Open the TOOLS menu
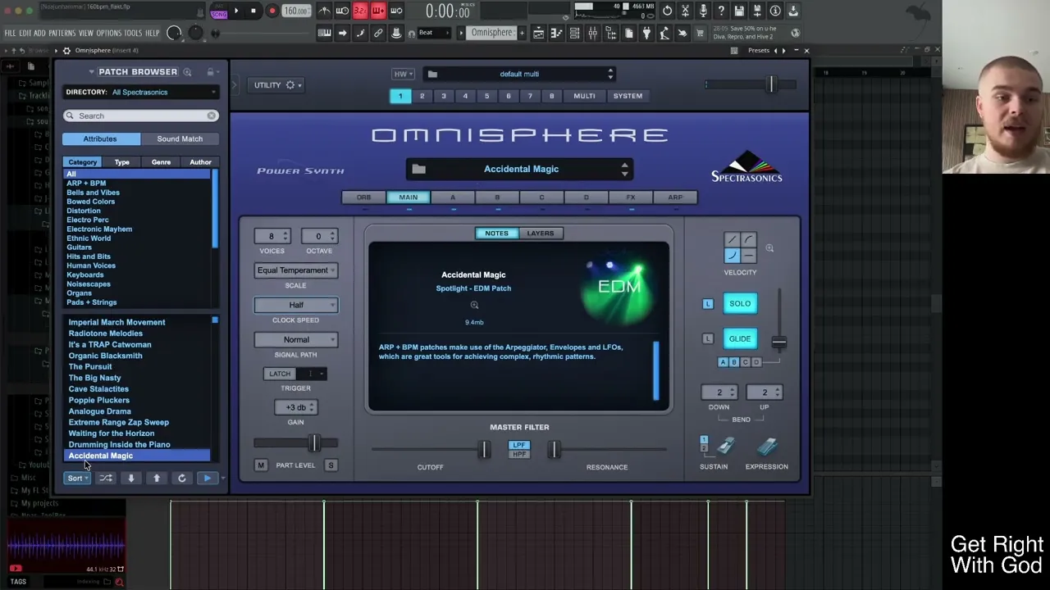Screen dimensions: 1050x590 (x=133, y=33)
